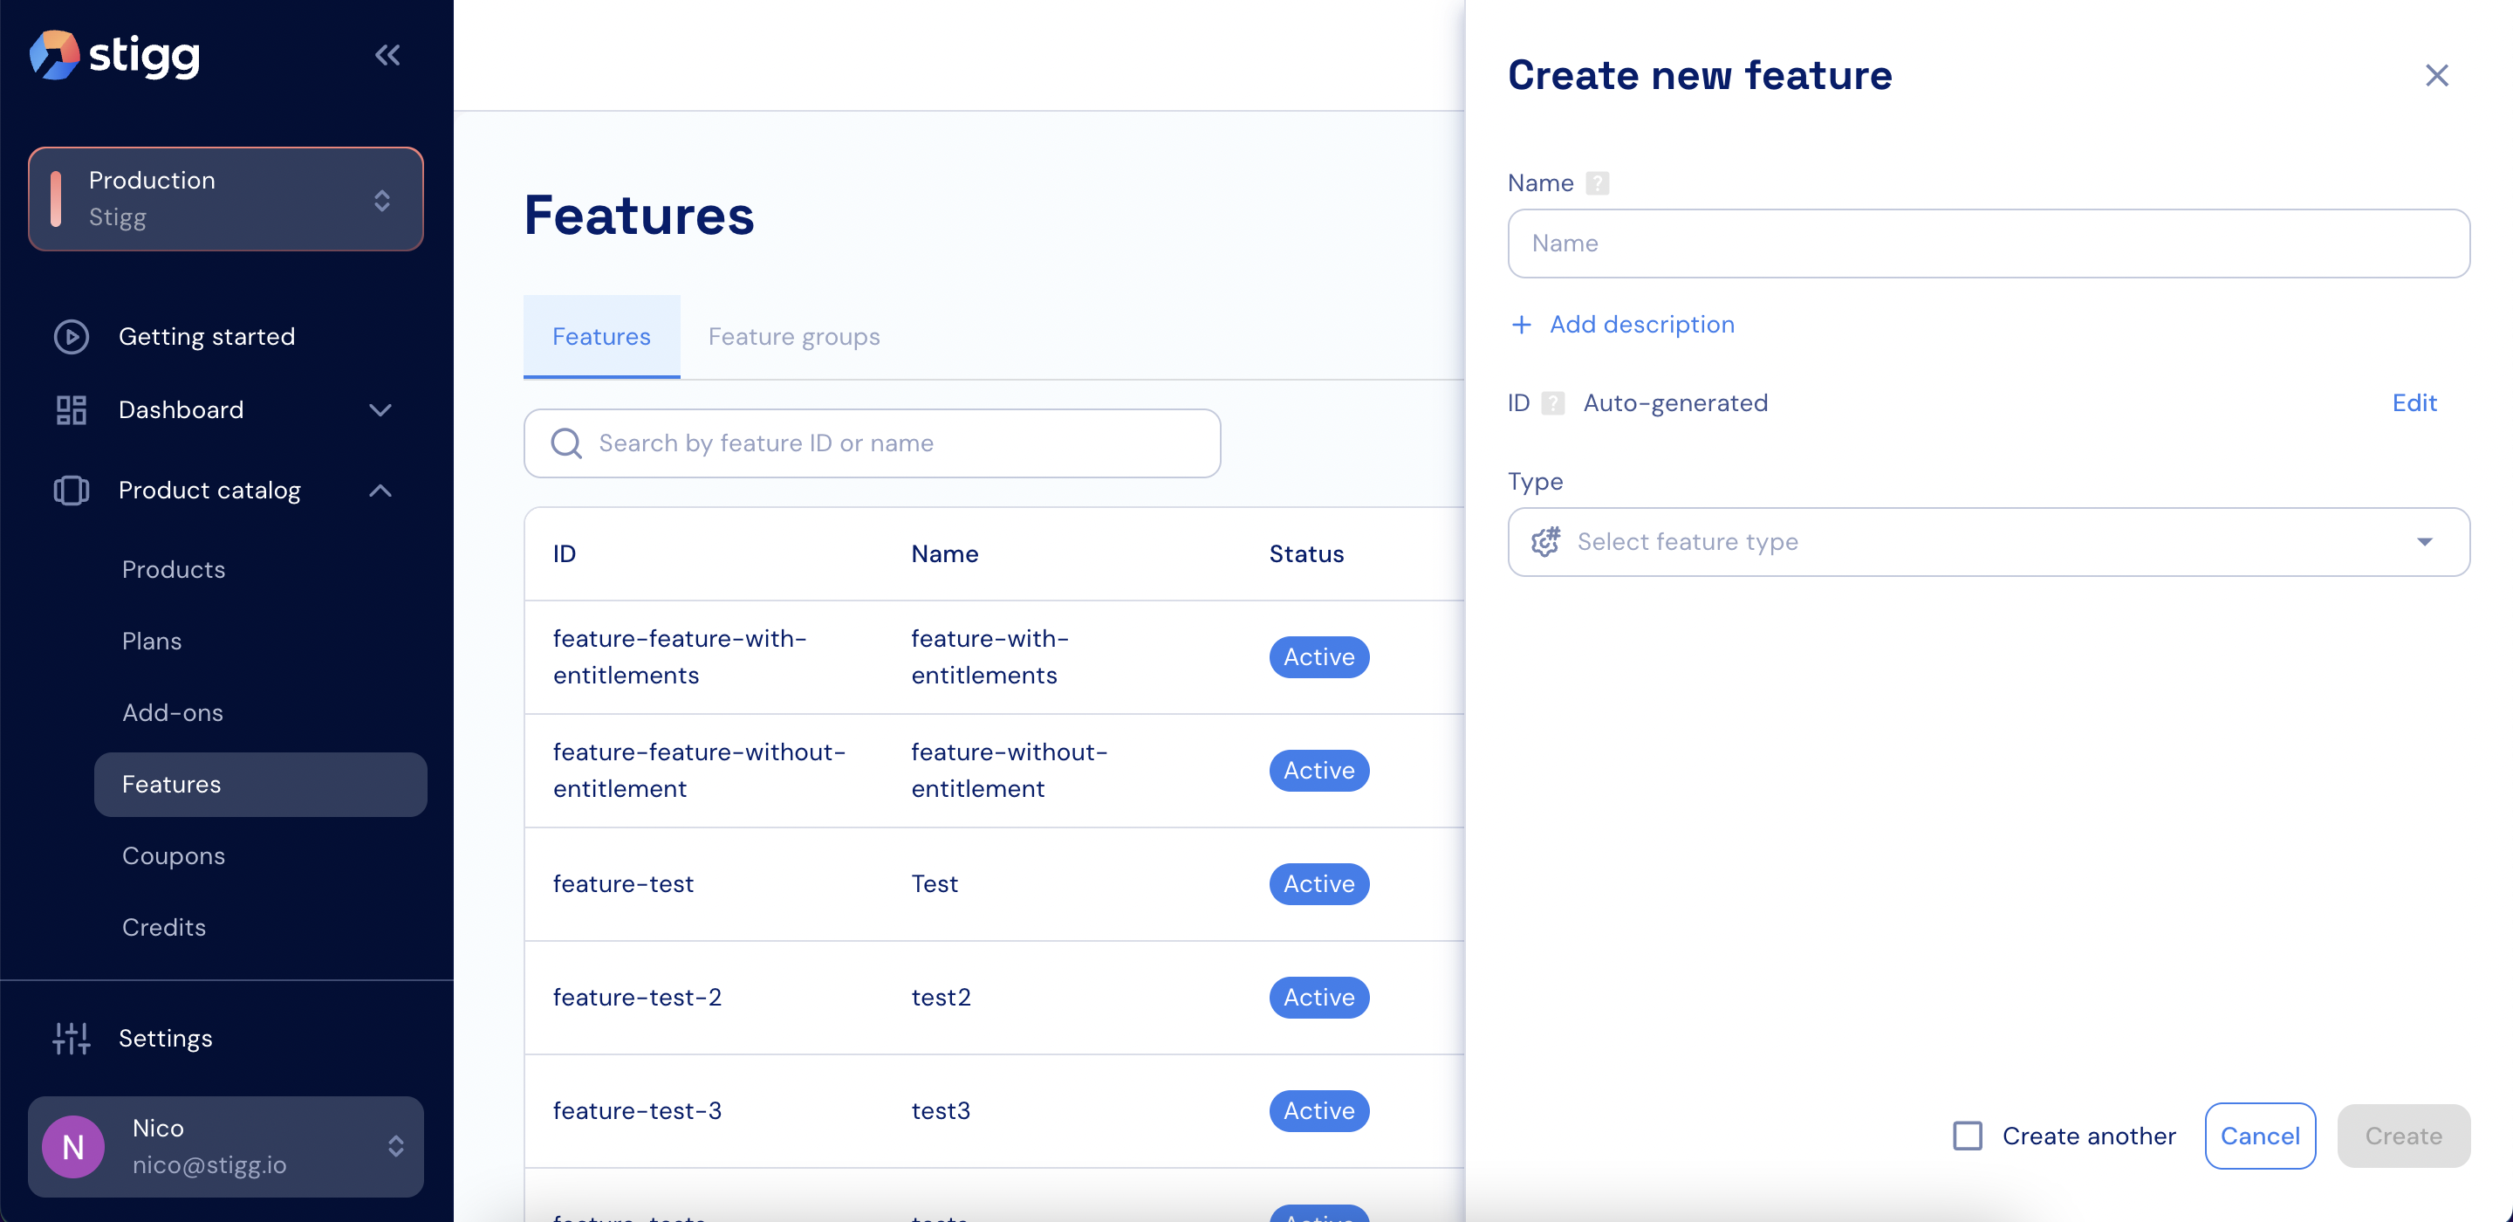
Task: Click the Dashboard grid icon
Action: [x=70, y=410]
